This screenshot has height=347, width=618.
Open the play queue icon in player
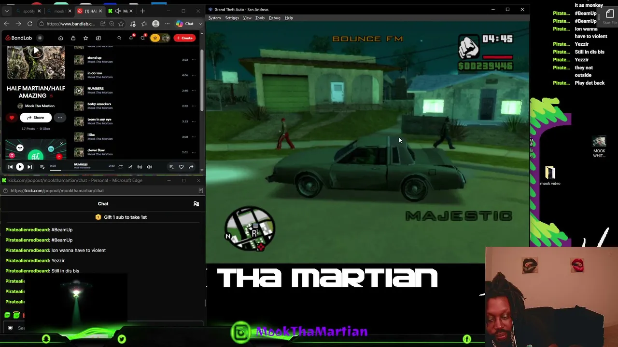tap(42, 167)
